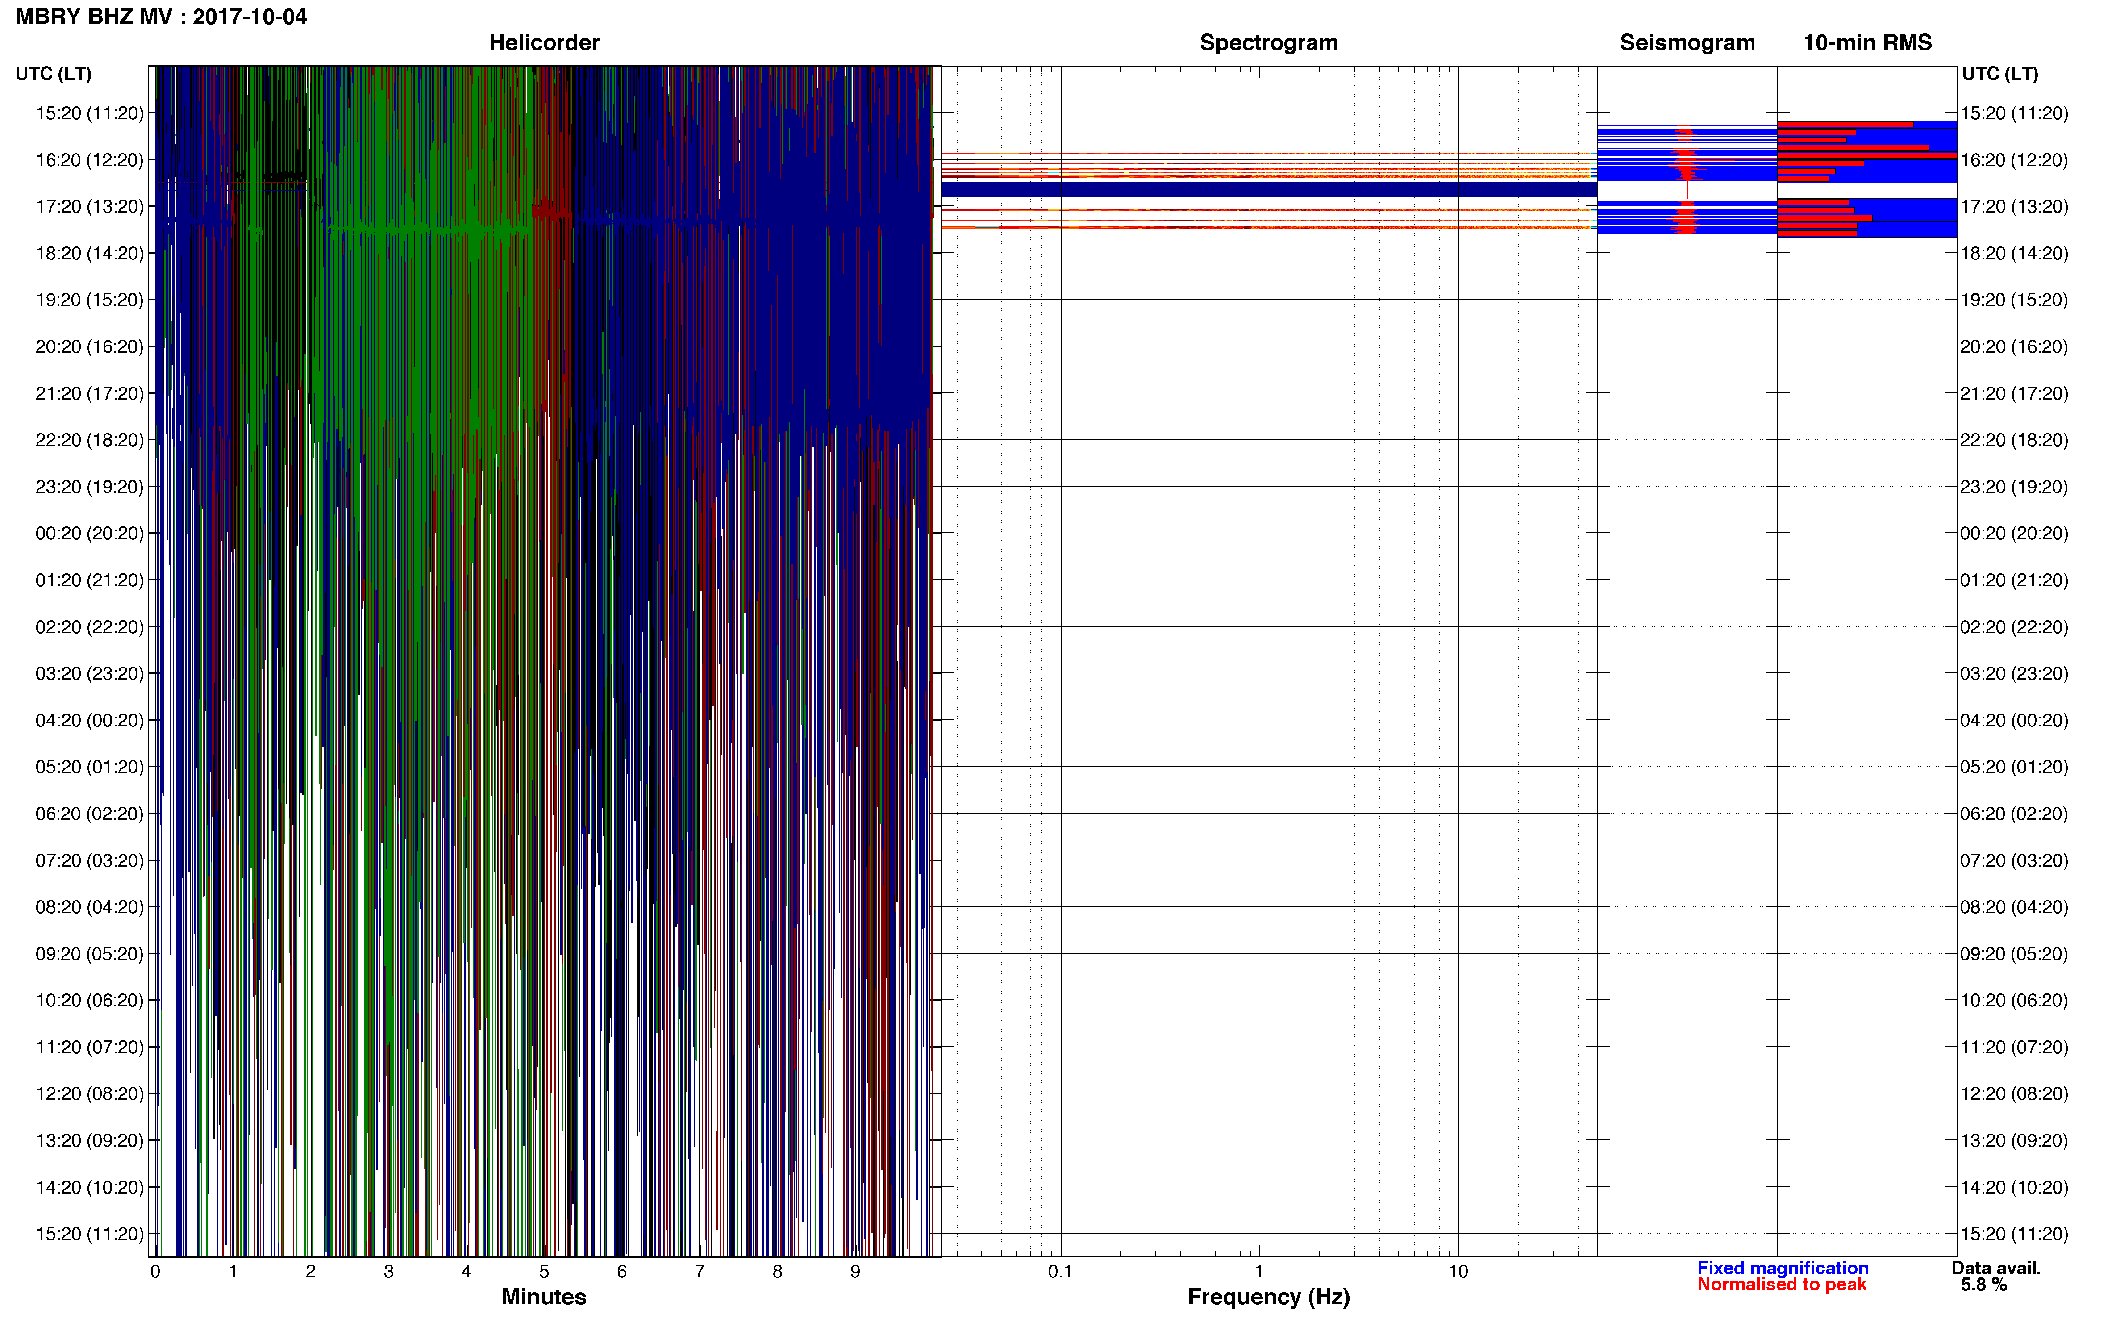Click the left 17:20 (13:20) time label
Viewport: 2116px width, 1323px height.
coord(89,206)
